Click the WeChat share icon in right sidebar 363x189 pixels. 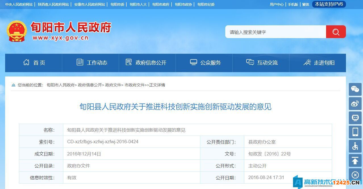click(355, 90)
